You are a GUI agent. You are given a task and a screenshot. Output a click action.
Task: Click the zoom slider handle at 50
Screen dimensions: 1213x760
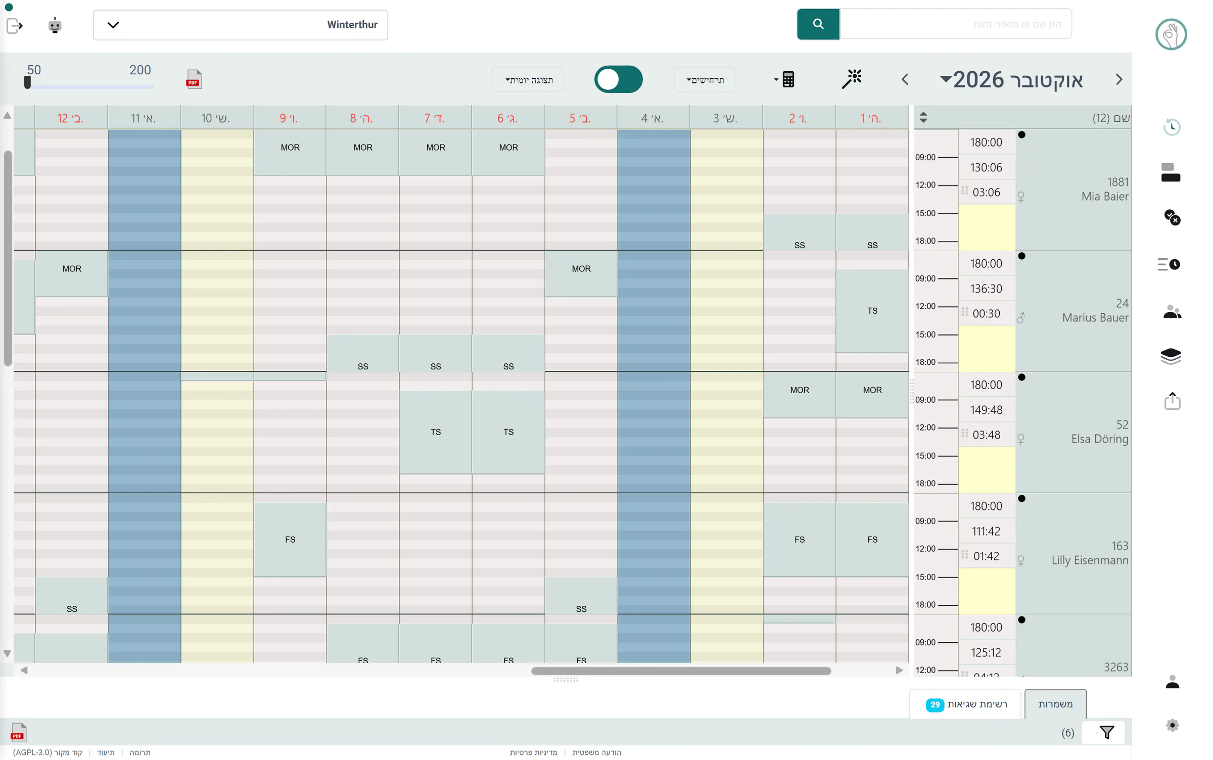(x=27, y=82)
